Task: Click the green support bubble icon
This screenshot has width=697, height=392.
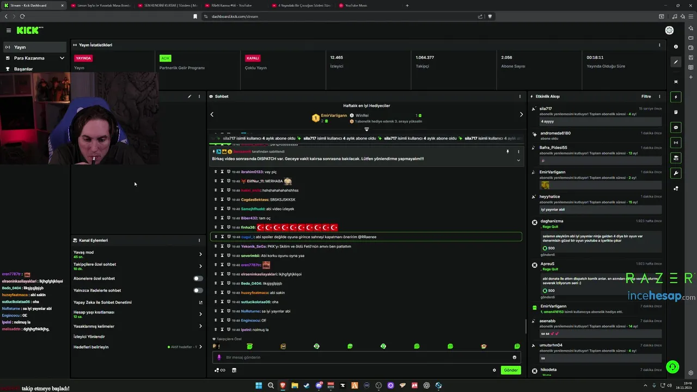Action: pos(672,367)
